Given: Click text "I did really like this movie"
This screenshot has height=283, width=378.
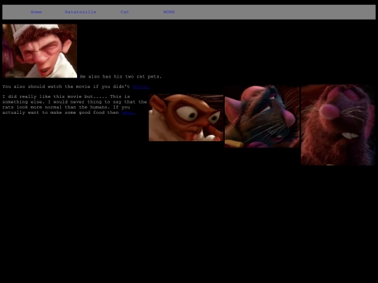Looking at the screenshot, I should point(42,96).
